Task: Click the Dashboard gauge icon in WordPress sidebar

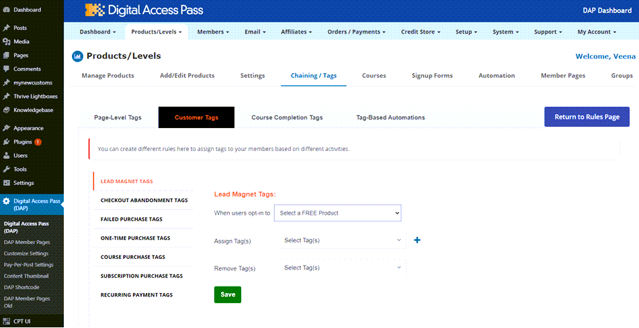Action: point(6,10)
